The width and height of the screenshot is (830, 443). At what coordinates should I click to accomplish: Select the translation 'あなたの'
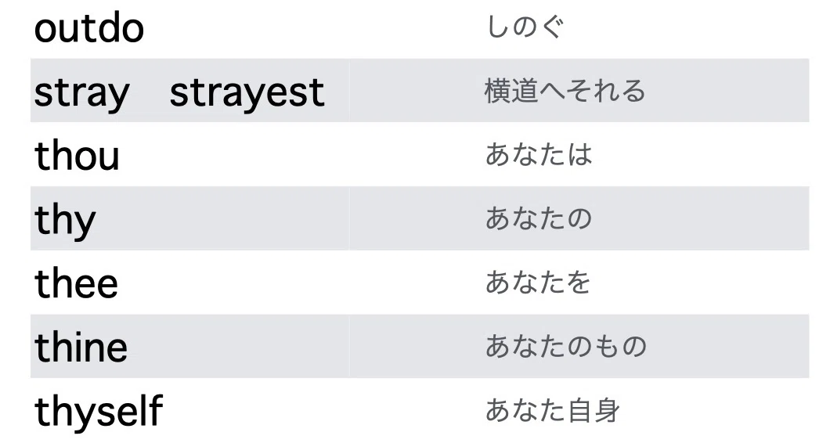539,218
